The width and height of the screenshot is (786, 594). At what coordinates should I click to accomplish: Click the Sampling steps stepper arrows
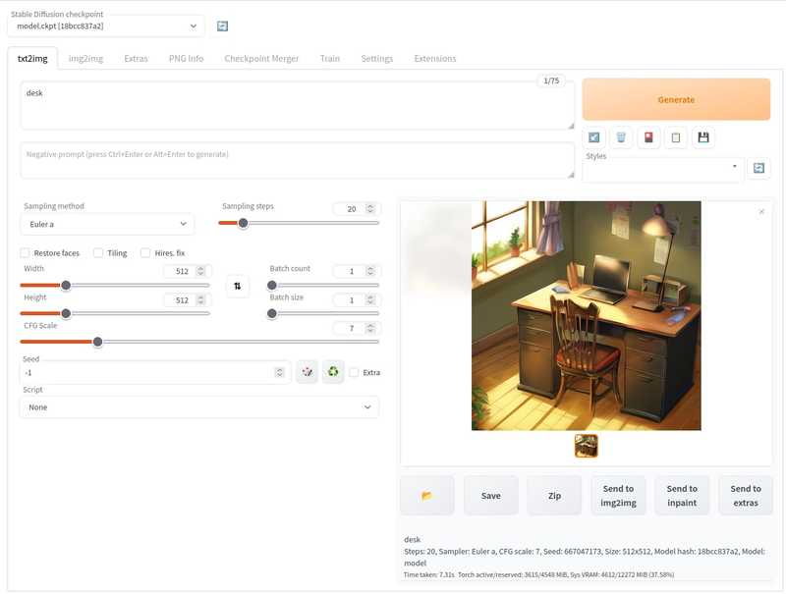click(x=370, y=209)
